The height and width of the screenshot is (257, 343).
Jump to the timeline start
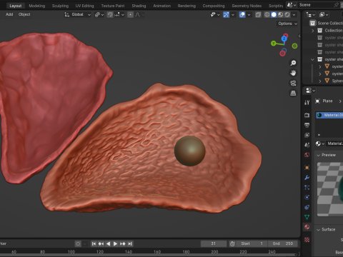[94, 243]
